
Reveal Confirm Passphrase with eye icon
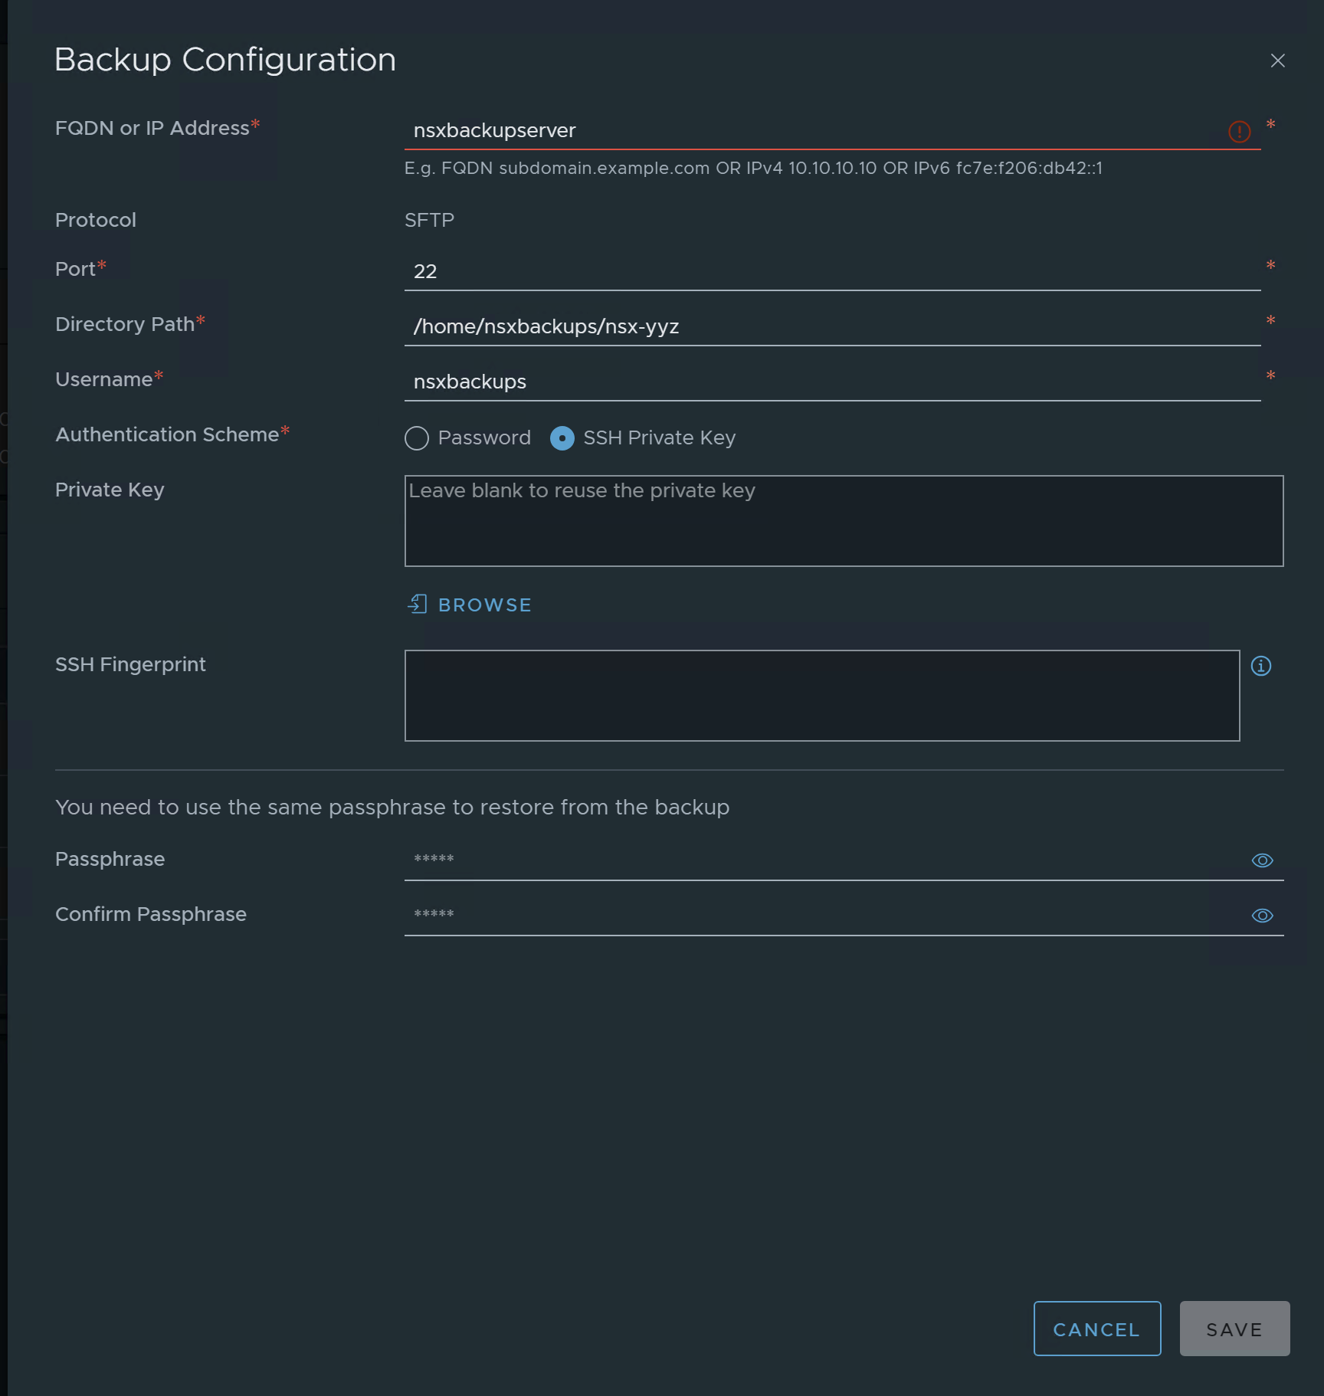pyautogui.click(x=1262, y=916)
